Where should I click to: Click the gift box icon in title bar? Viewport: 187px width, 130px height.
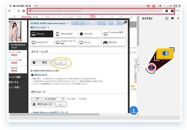(154, 6)
